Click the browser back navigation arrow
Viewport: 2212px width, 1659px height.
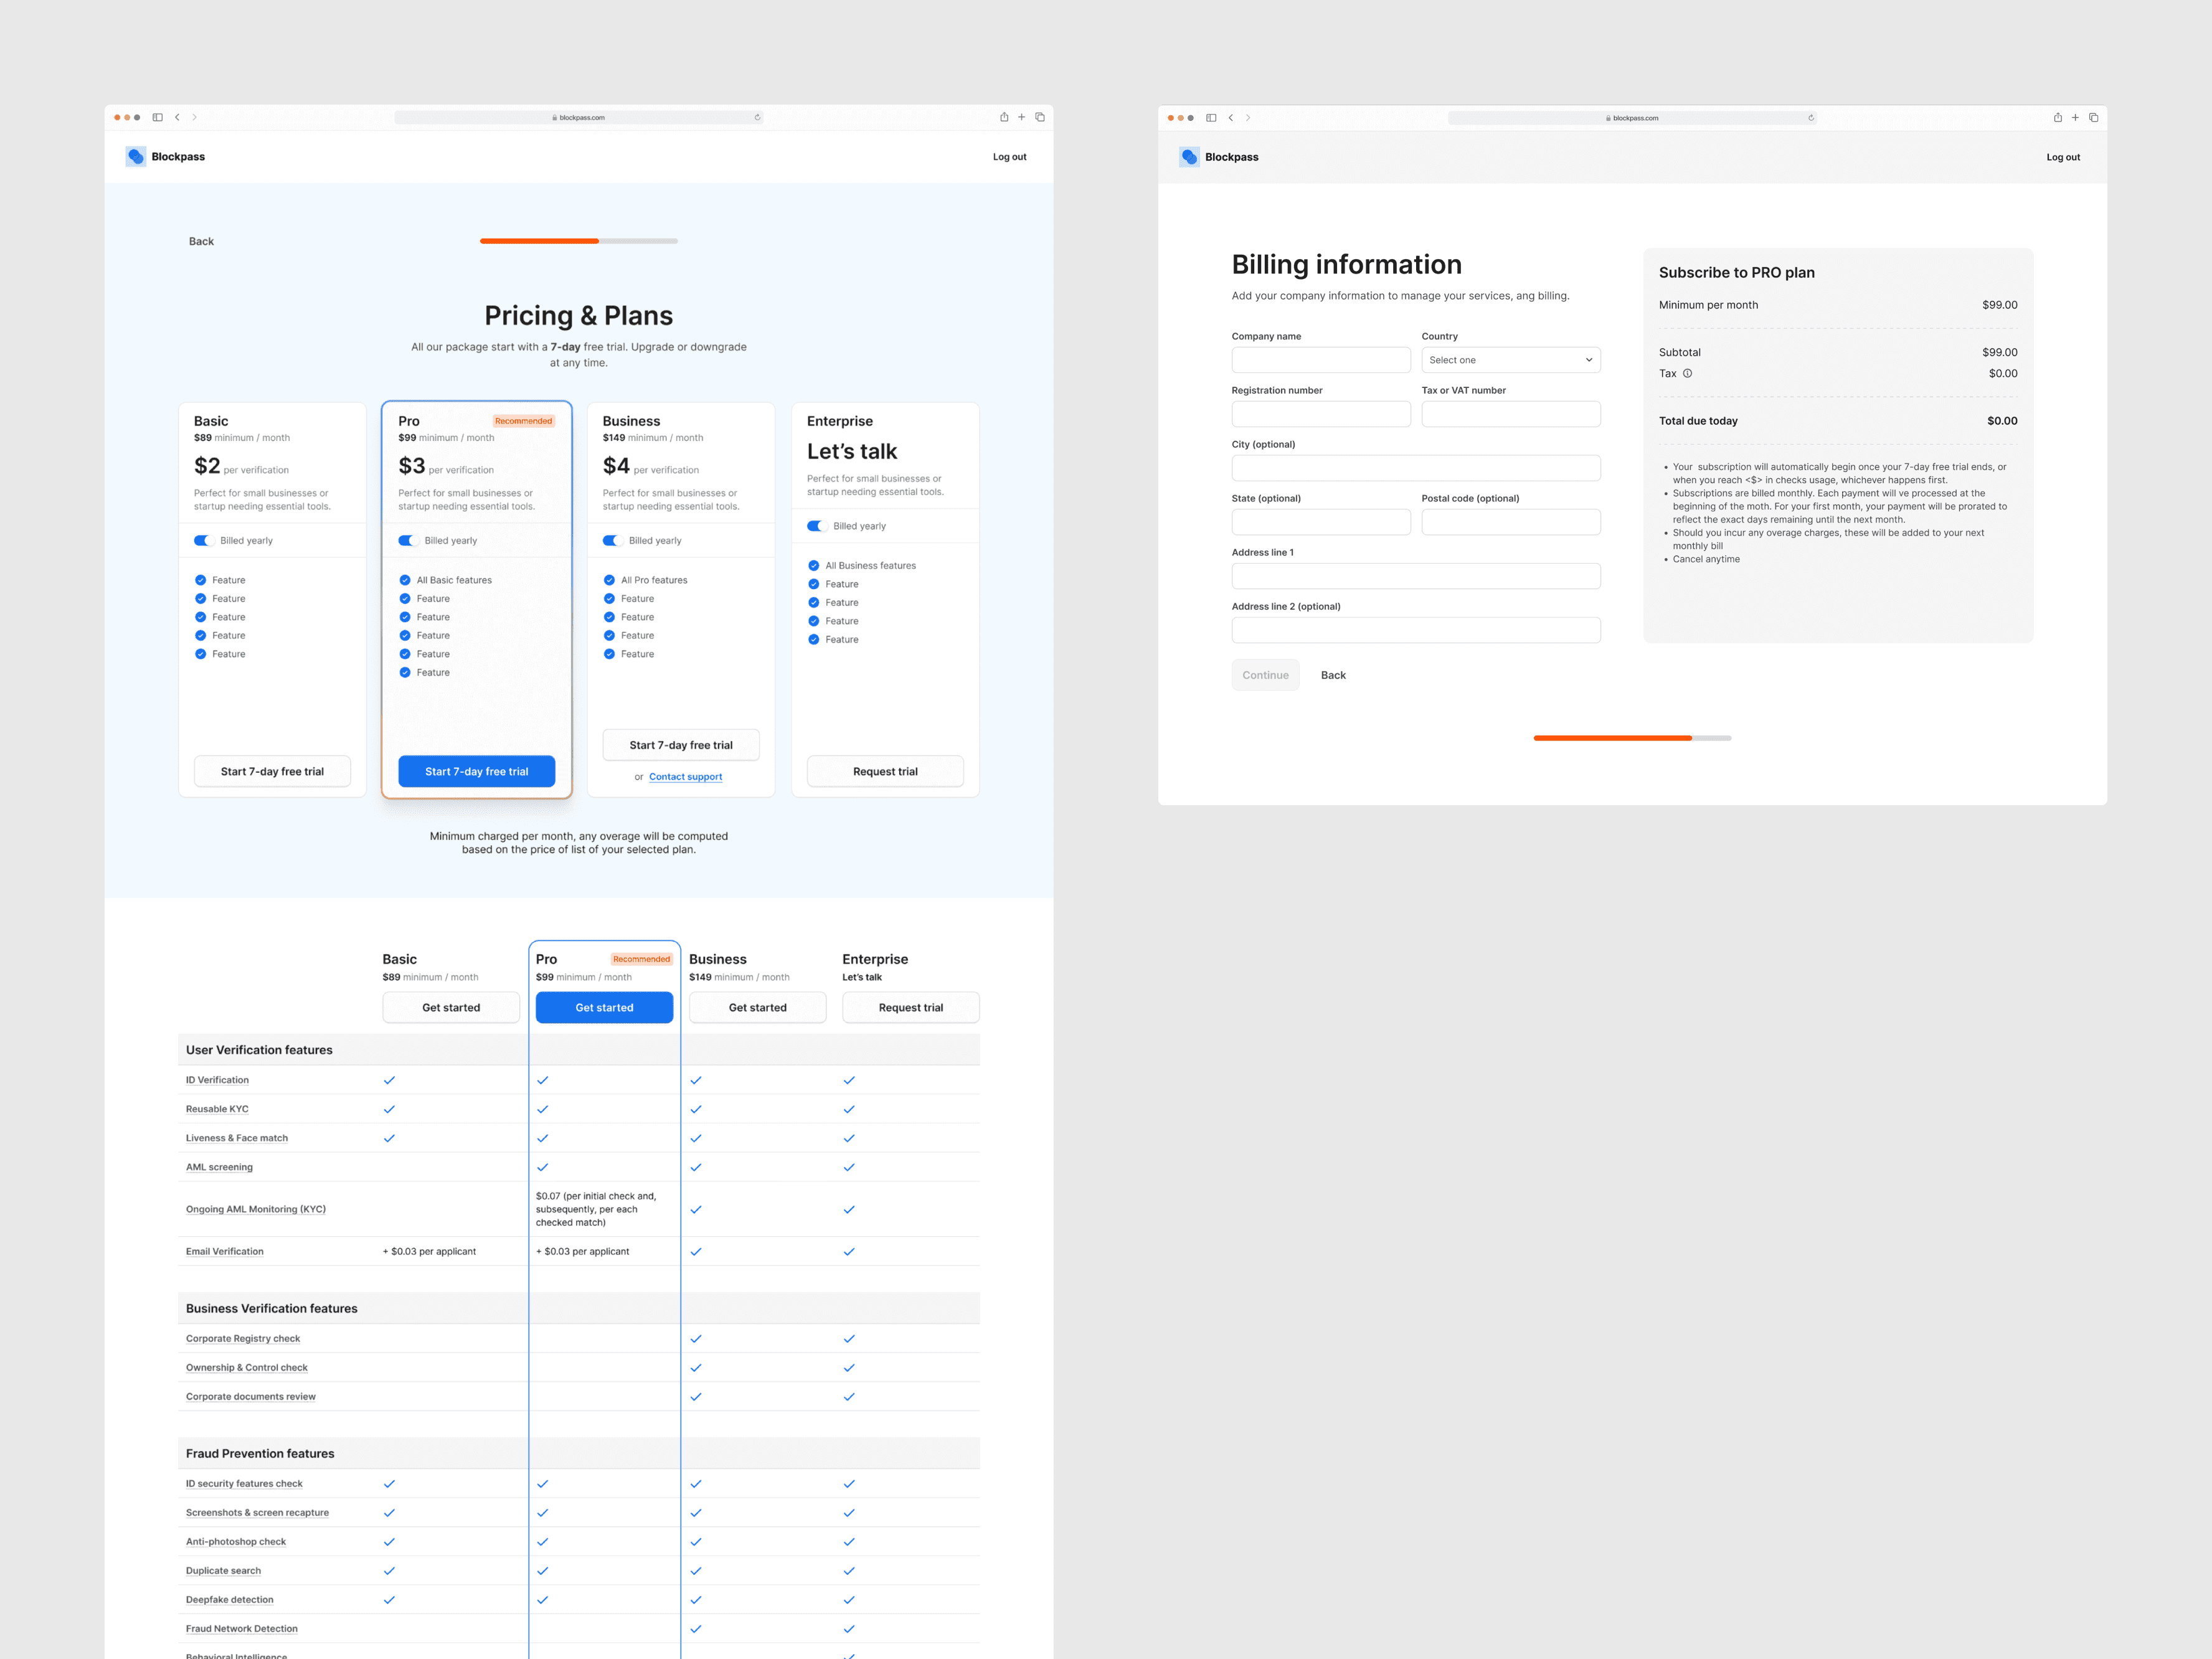point(177,117)
